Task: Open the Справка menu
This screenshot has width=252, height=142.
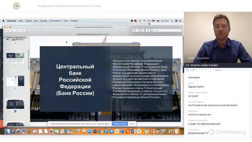Action: click(74, 21)
